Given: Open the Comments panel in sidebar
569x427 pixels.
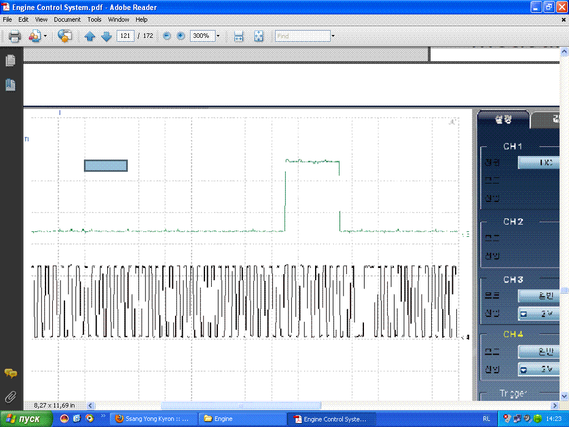Looking at the screenshot, I should click(x=11, y=374).
